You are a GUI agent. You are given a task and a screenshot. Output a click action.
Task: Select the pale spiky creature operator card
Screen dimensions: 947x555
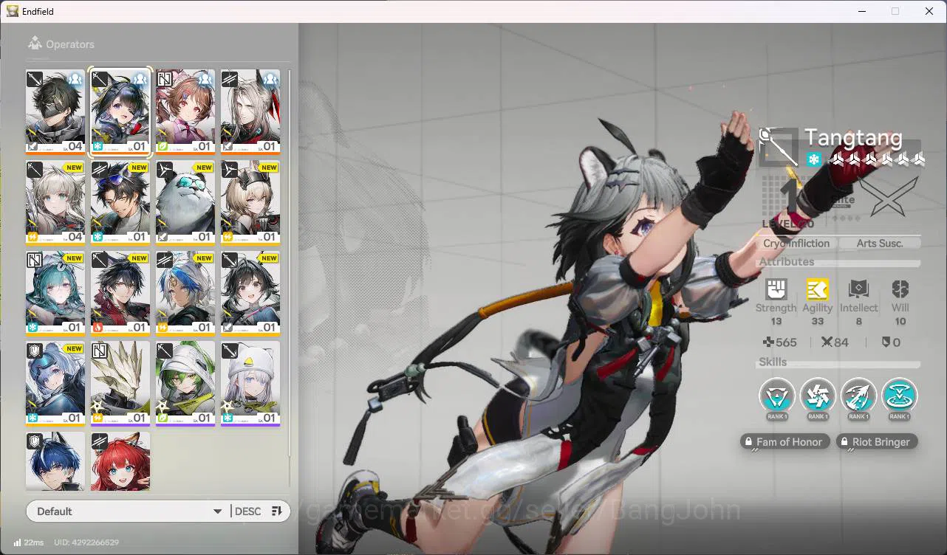(120, 384)
